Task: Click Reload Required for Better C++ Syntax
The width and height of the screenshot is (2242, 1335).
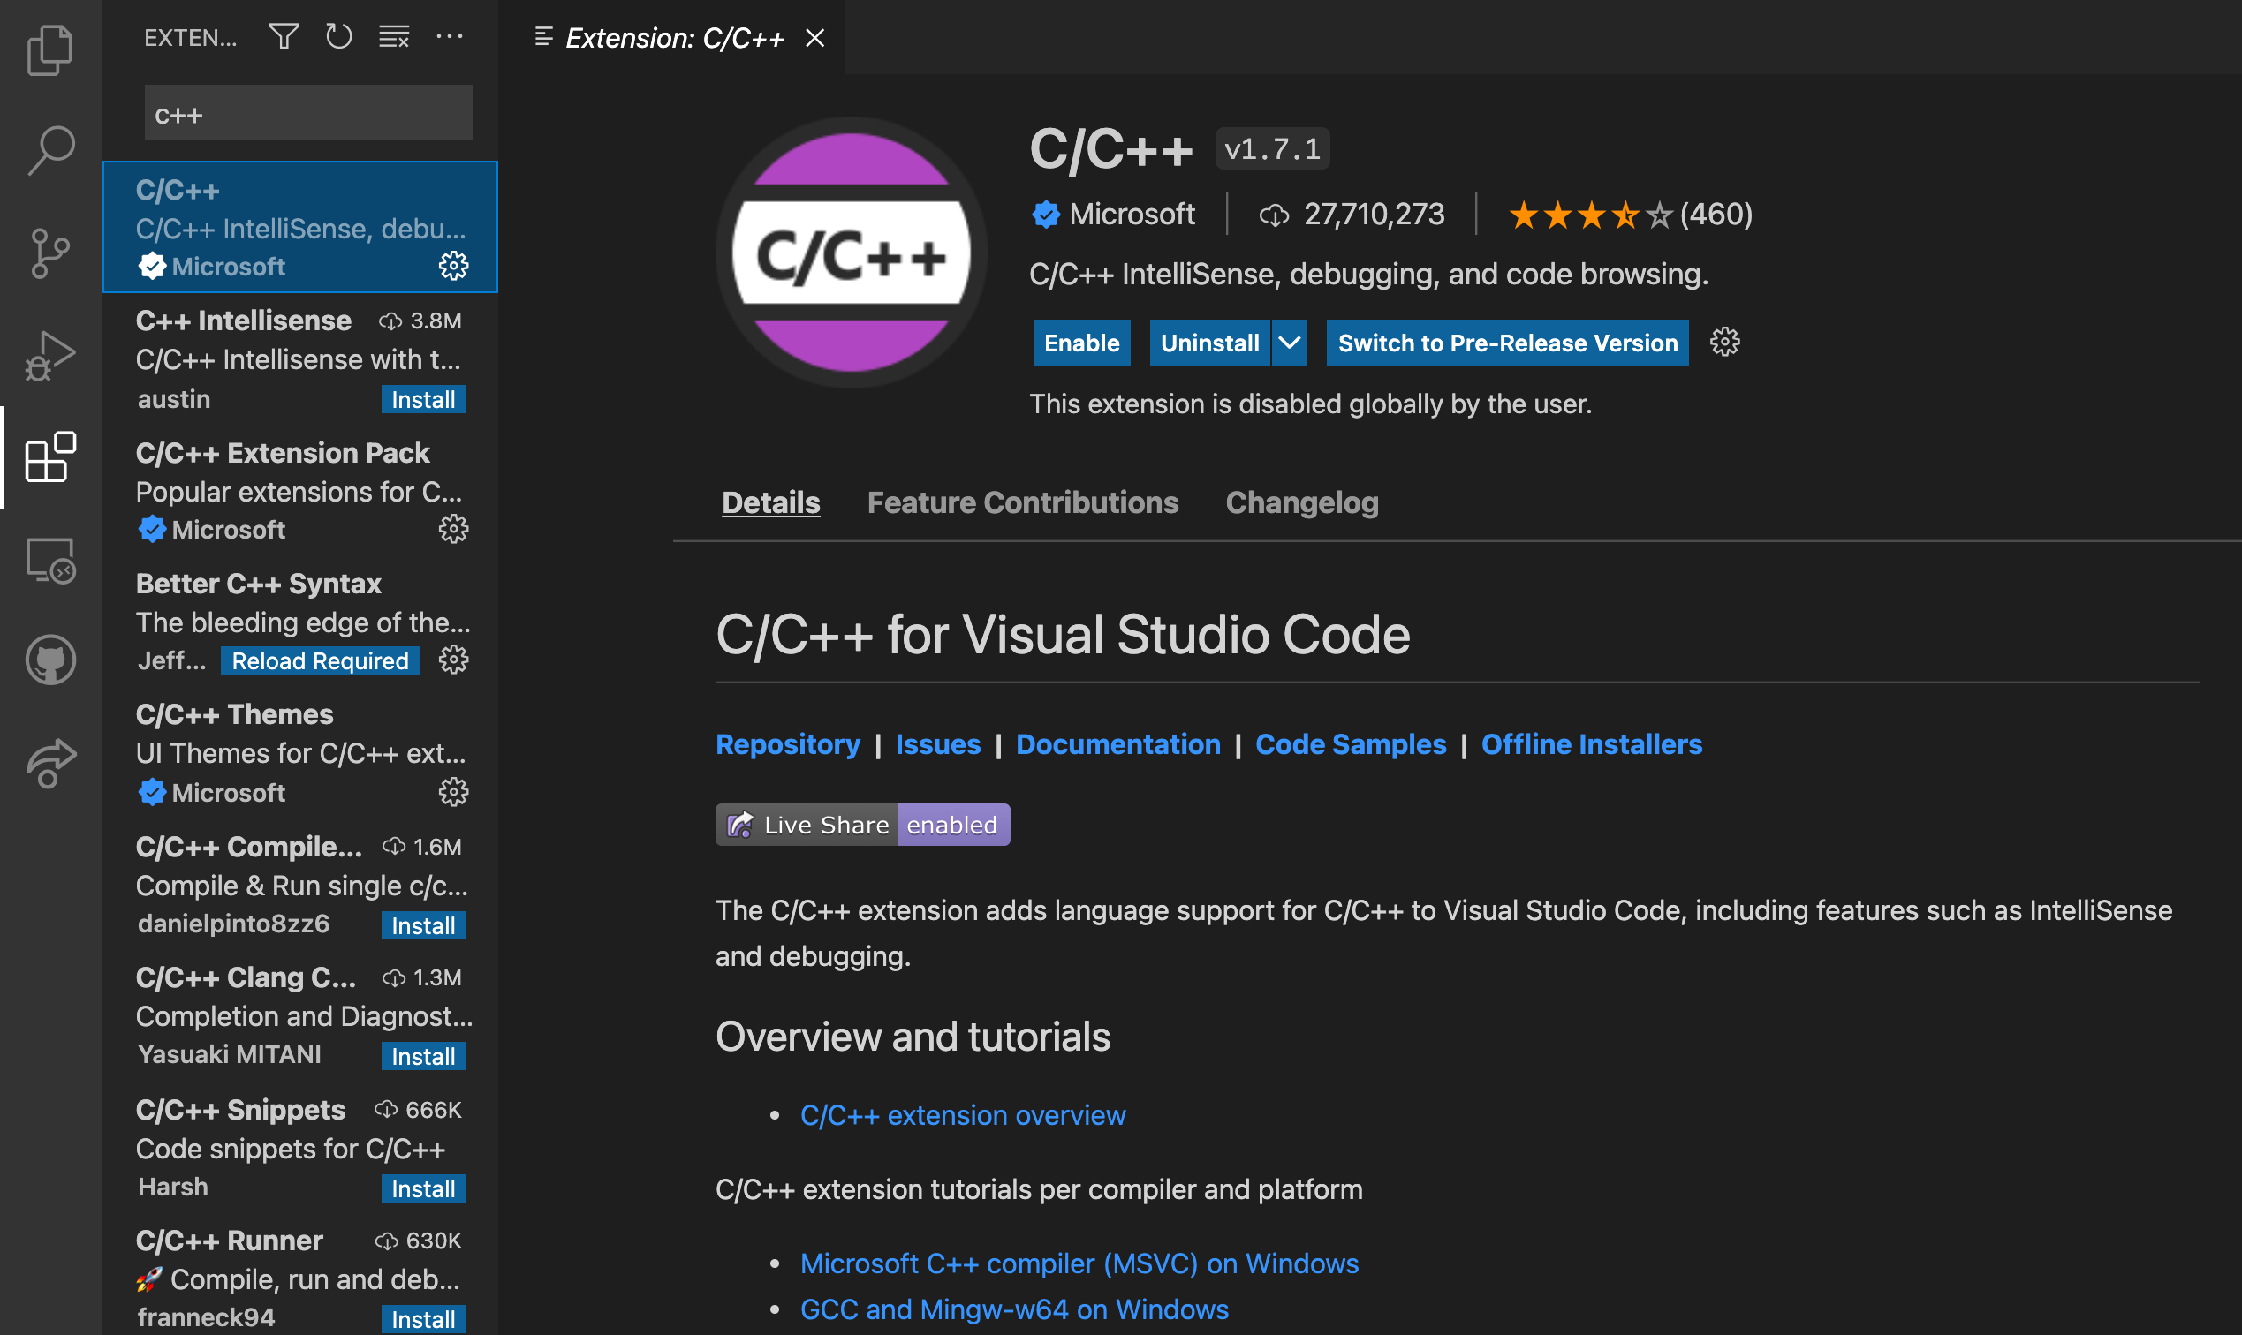Action: tap(320, 661)
